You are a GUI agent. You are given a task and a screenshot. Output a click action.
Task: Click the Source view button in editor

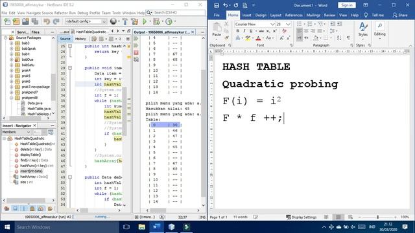65,39
